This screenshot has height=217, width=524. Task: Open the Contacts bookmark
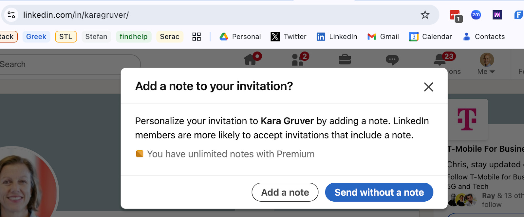click(x=483, y=37)
